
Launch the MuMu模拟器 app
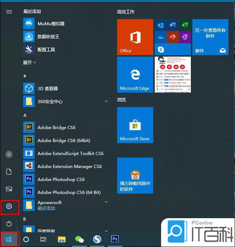pyautogui.click(x=51, y=24)
